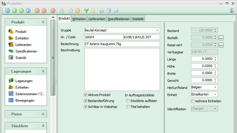Click the ellipsis button next to Reserviert
The width and height of the screenshot is (237, 133).
(x=221, y=45)
